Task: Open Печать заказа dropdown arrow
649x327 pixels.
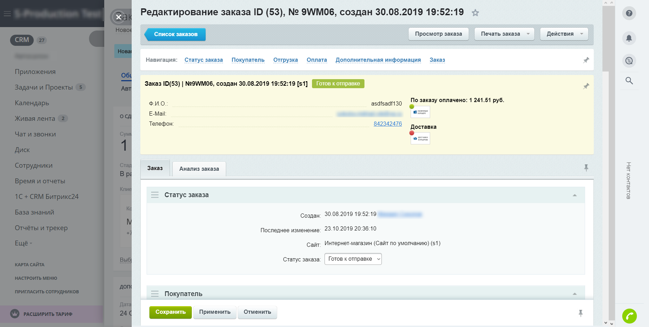Action: (528, 34)
